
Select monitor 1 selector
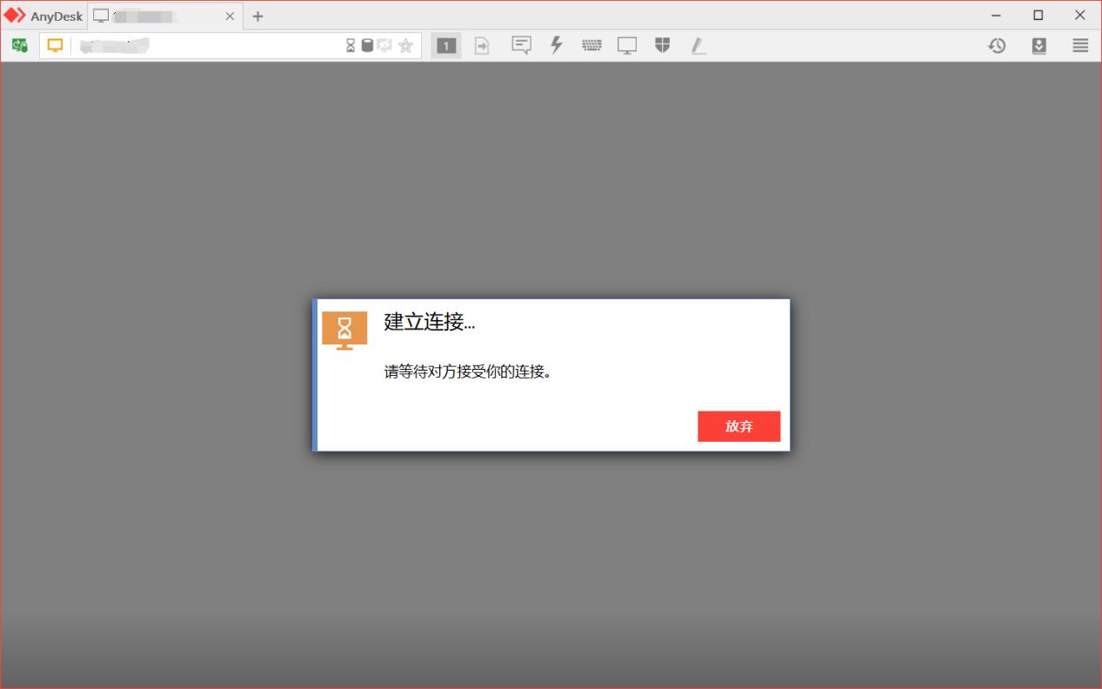[x=446, y=45]
